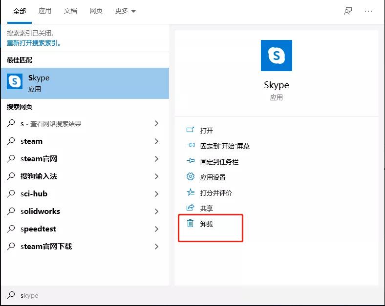Viewport: 385px width, 306px height.
Task: Open the three-dot options menu
Action: (368, 11)
